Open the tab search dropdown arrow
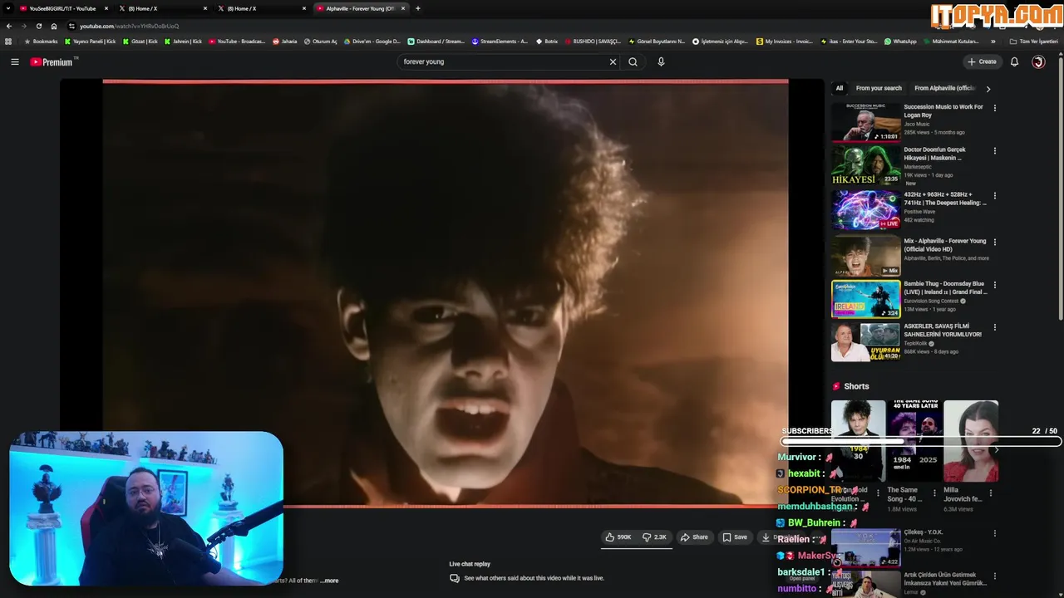 point(7,8)
